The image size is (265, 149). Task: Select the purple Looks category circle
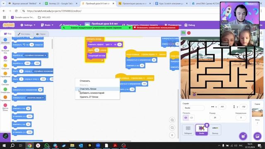[x=5, y=48]
